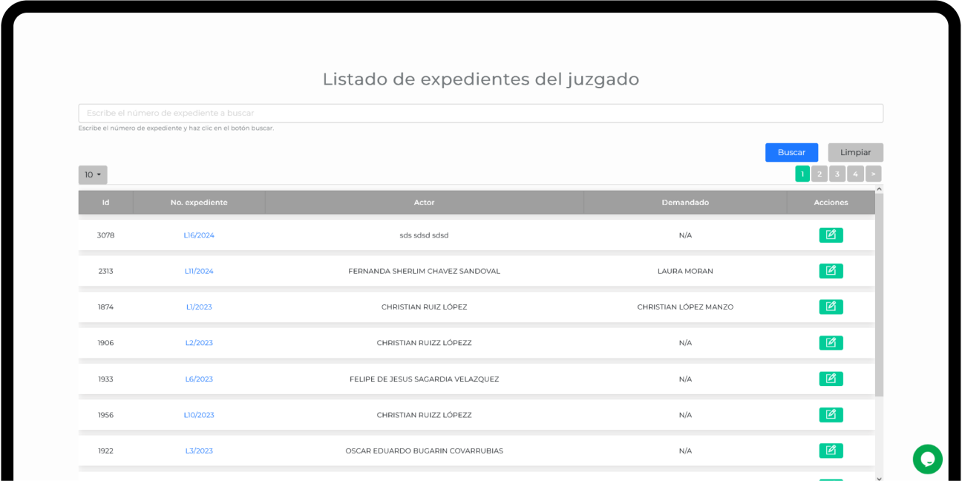Open the L16/2024 expediente link
Viewport: 962px width, 481px height.
click(x=199, y=235)
